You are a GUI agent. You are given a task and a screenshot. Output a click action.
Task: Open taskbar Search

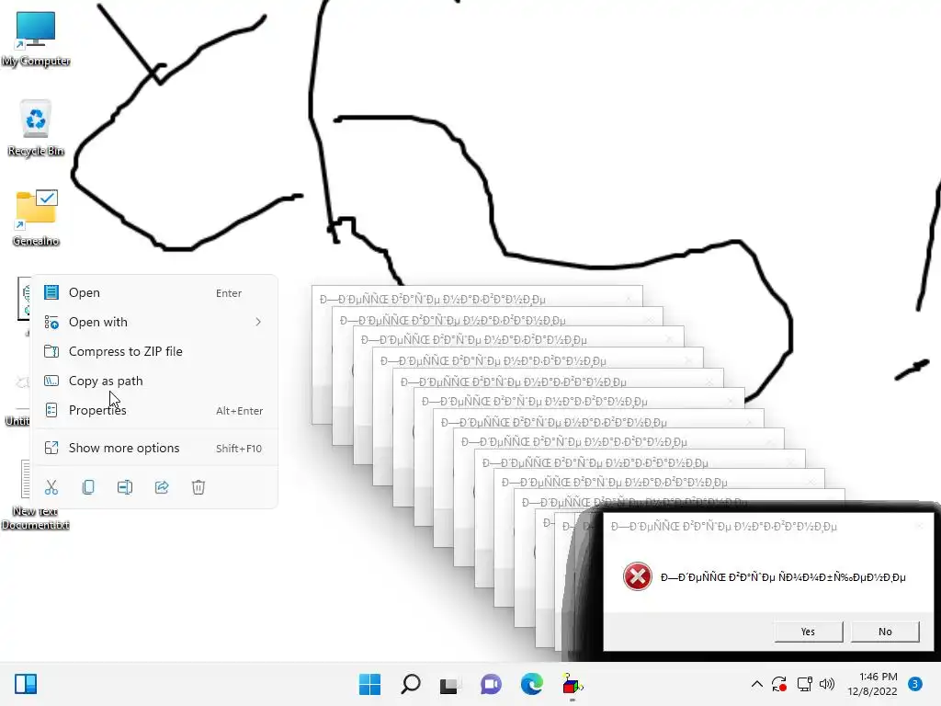[411, 684]
